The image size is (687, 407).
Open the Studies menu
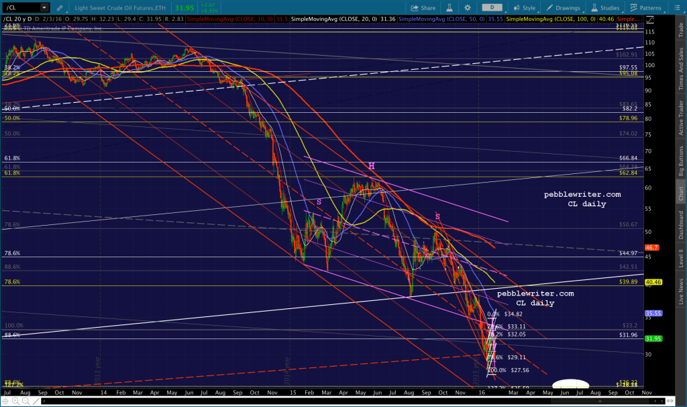[x=605, y=8]
